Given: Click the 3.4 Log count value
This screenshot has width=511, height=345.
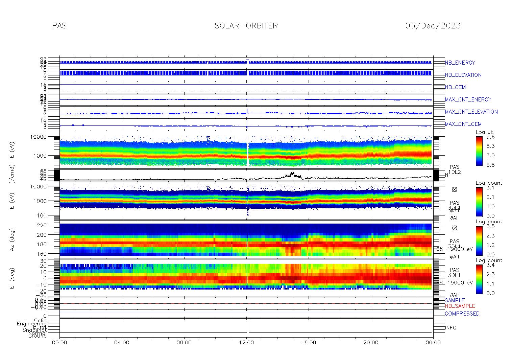Looking at the screenshot, I should click(x=490, y=265).
